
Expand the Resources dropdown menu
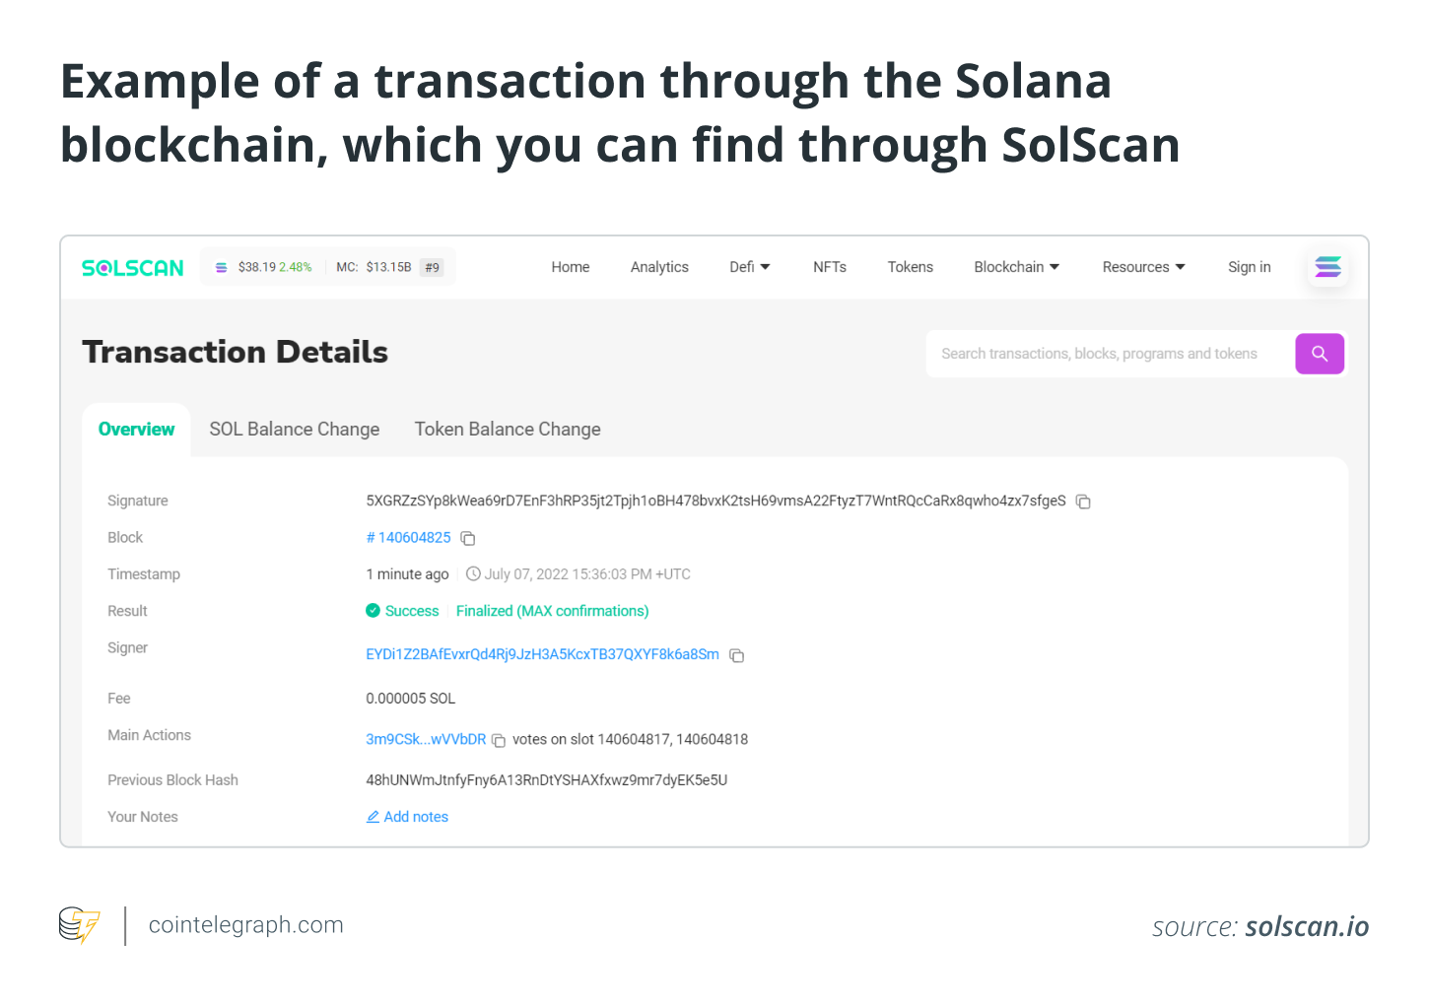click(x=1144, y=267)
